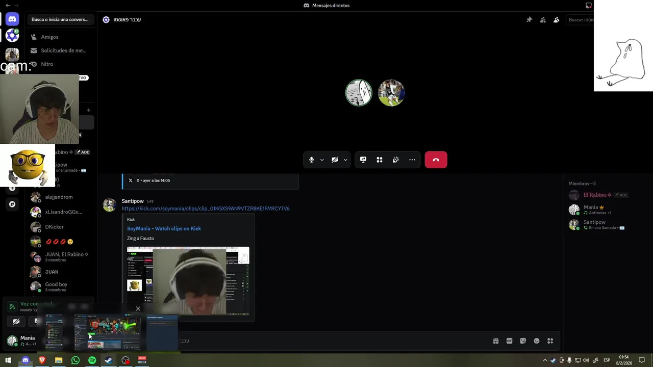The height and width of the screenshot is (367, 653).
Task: Switch to Brave browser in taskbar
Action: (x=42, y=360)
